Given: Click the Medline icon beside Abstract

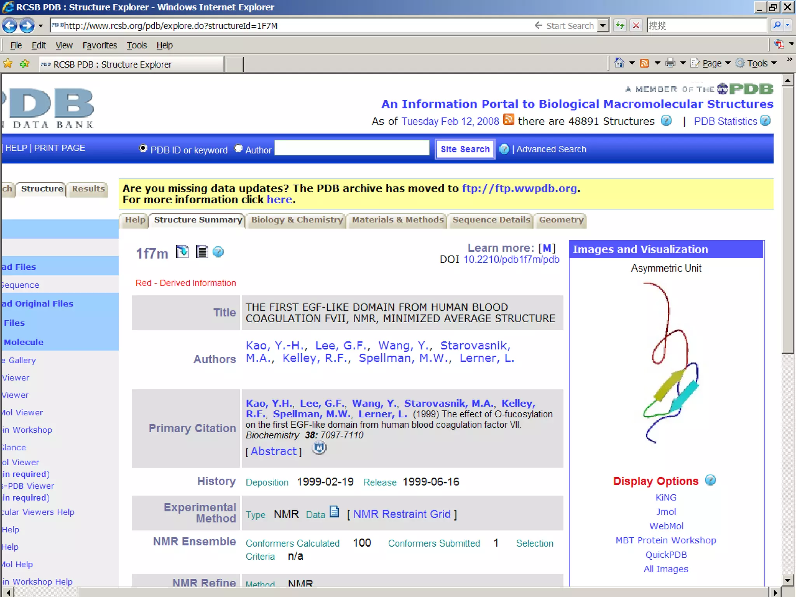Looking at the screenshot, I should click(x=319, y=448).
